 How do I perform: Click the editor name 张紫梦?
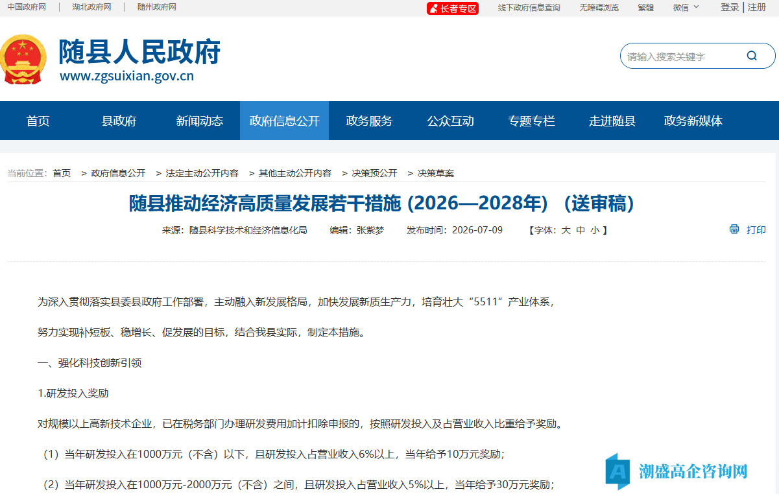point(370,230)
